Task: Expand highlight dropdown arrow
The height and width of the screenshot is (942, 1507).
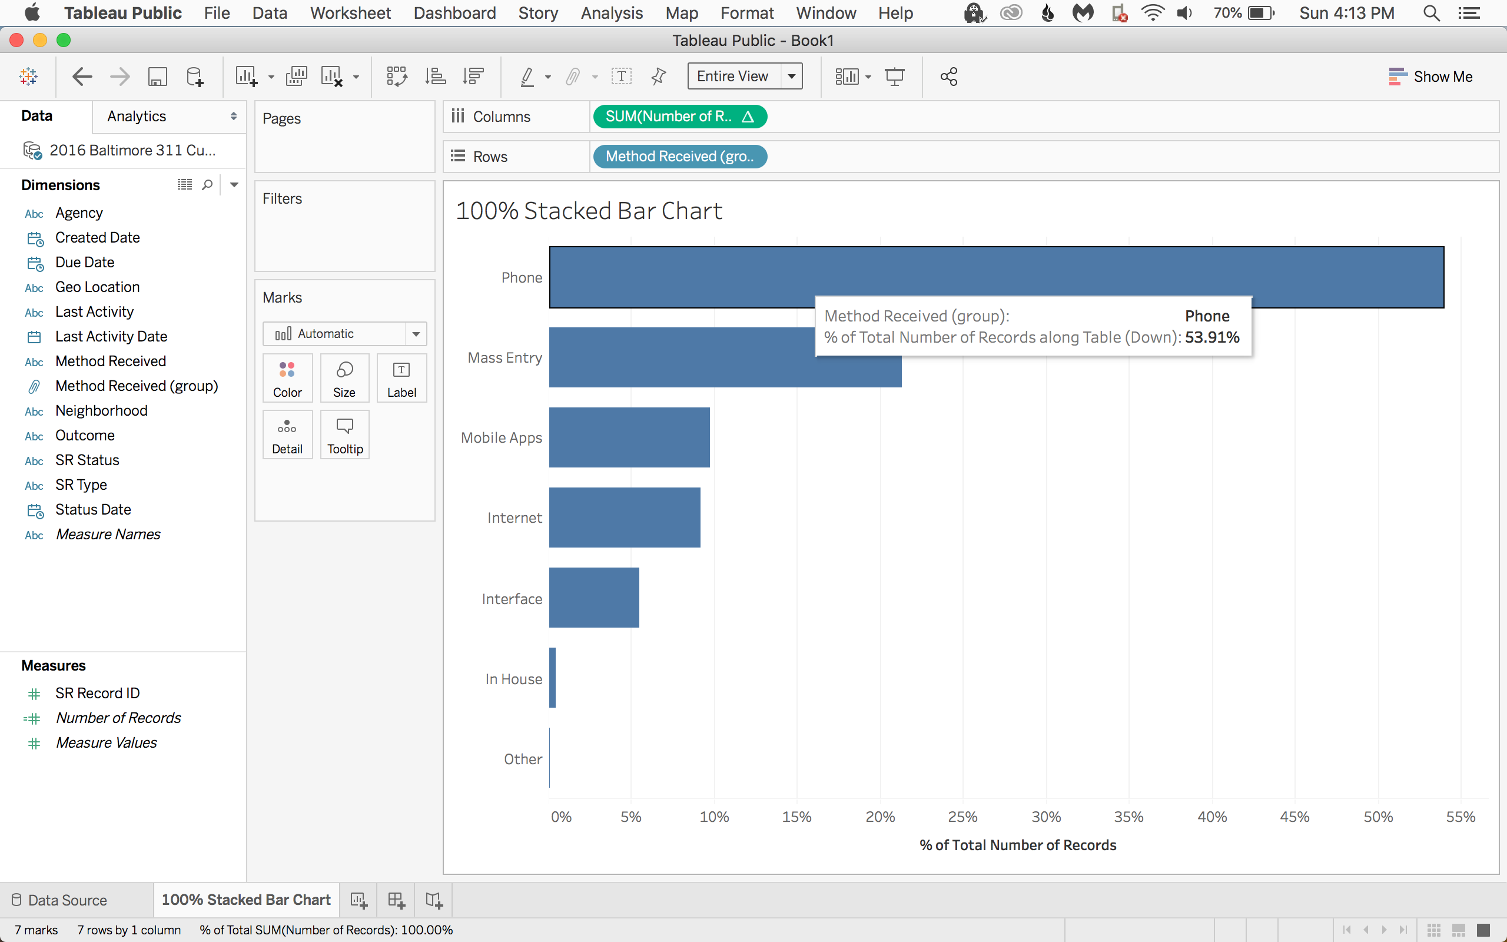Action: click(x=548, y=77)
